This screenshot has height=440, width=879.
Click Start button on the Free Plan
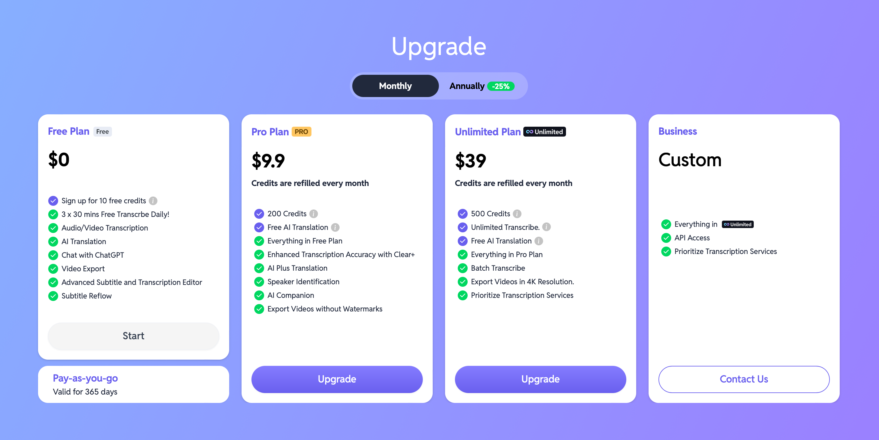click(134, 335)
